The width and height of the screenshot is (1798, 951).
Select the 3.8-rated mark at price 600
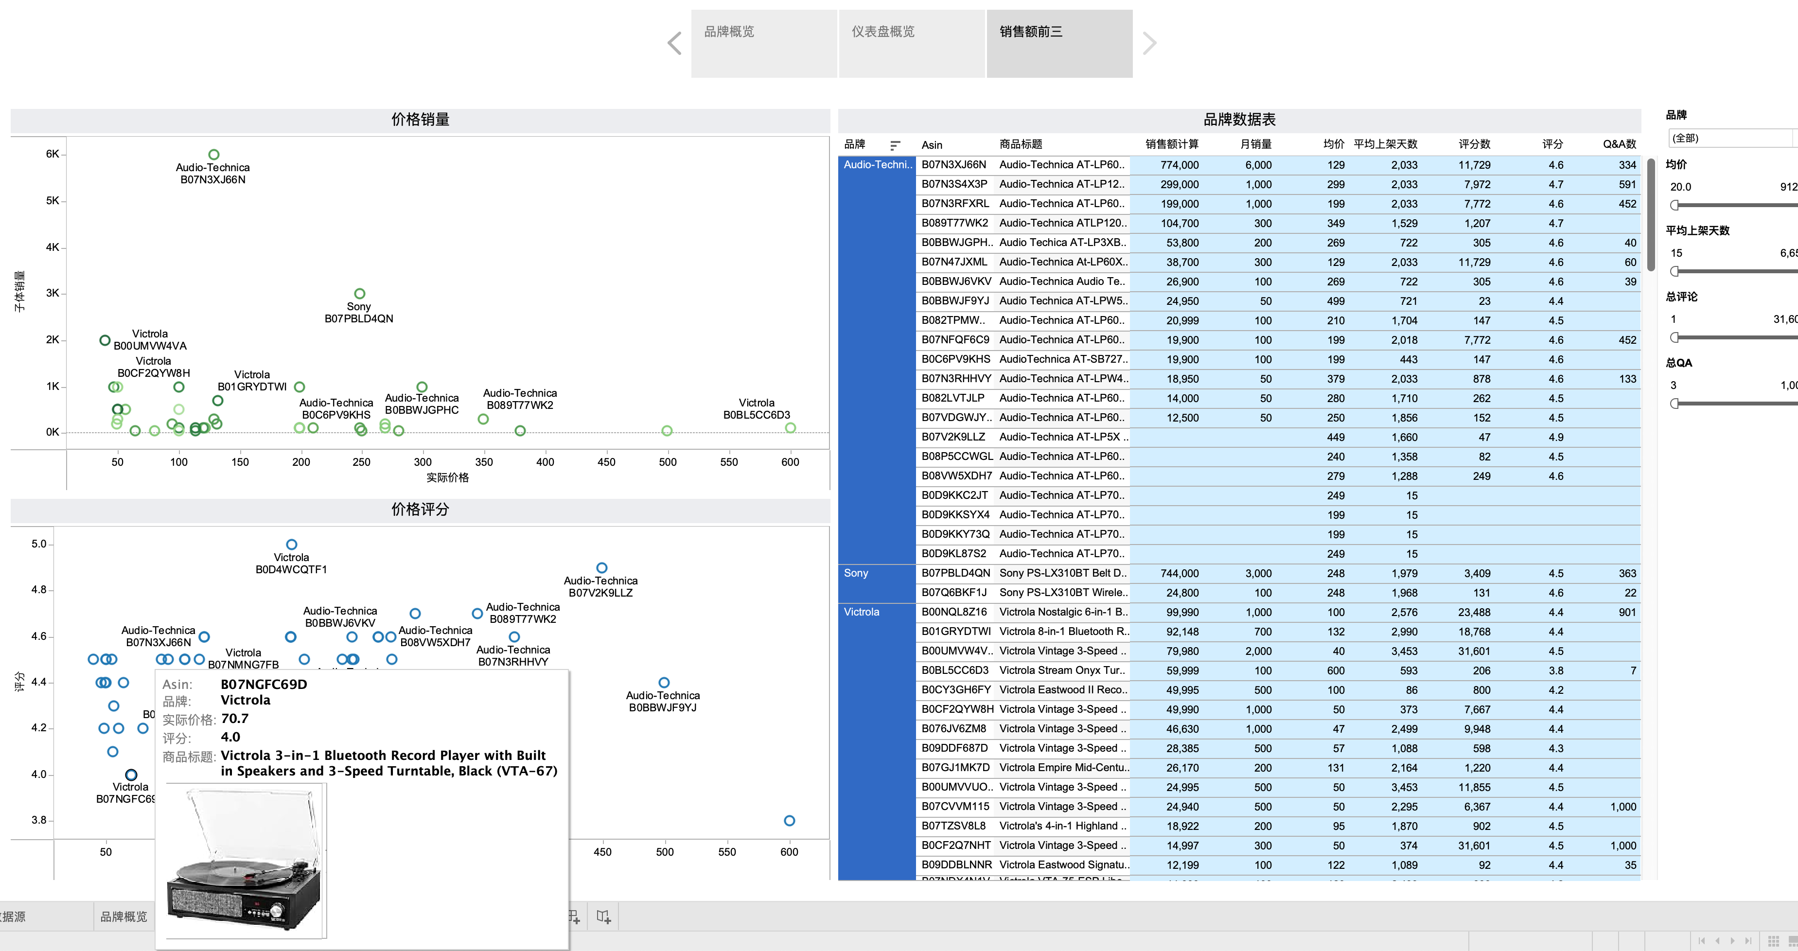coord(790,821)
